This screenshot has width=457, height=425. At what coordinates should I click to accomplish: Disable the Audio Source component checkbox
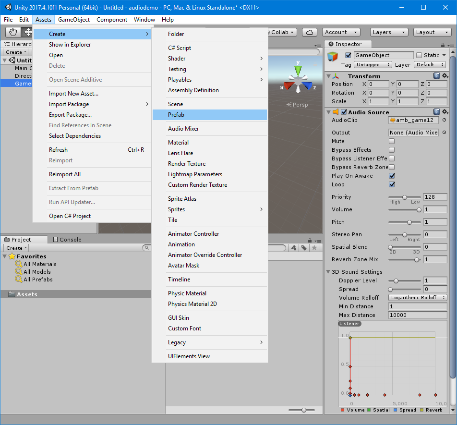point(344,112)
